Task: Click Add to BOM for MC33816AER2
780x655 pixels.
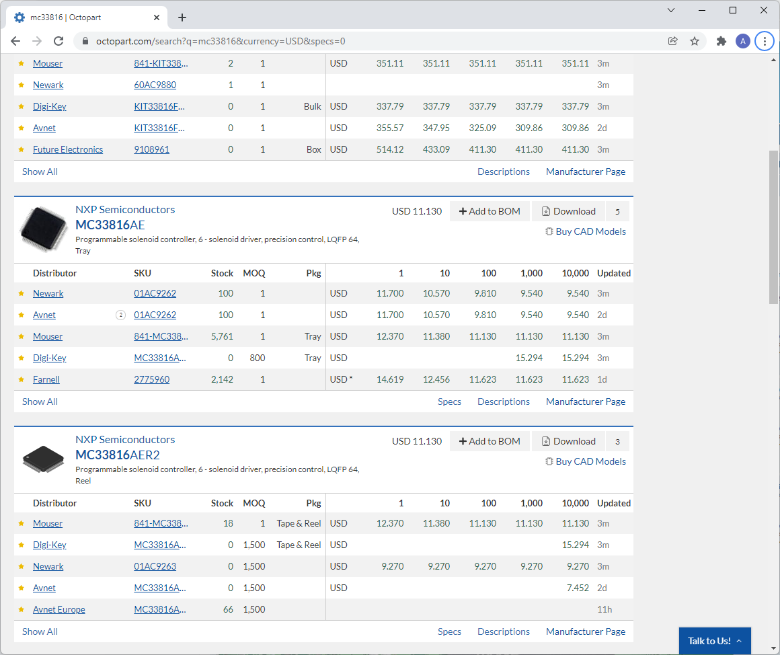Action: click(x=490, y=441)
